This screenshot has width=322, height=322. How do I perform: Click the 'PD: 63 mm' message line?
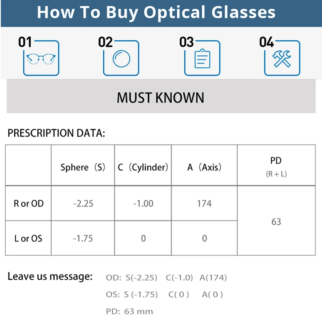tap(130, 311)
